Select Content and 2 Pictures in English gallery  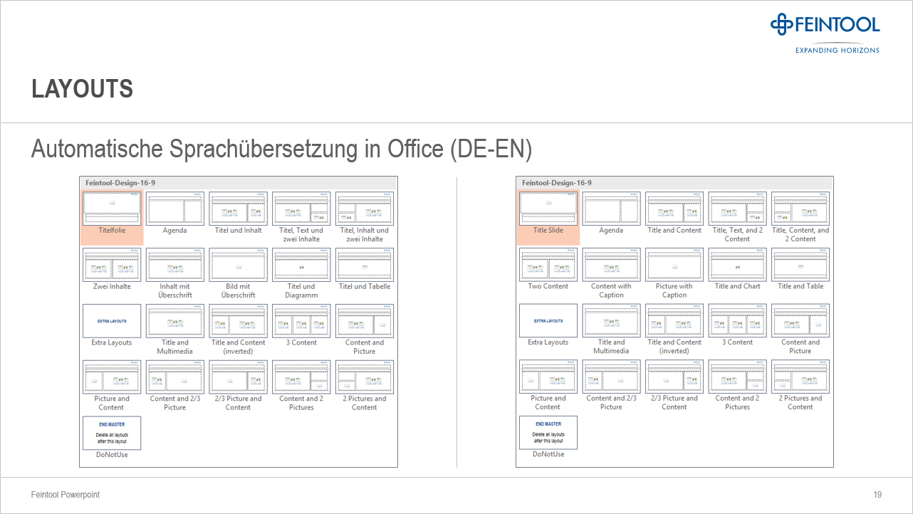point(737,377)
